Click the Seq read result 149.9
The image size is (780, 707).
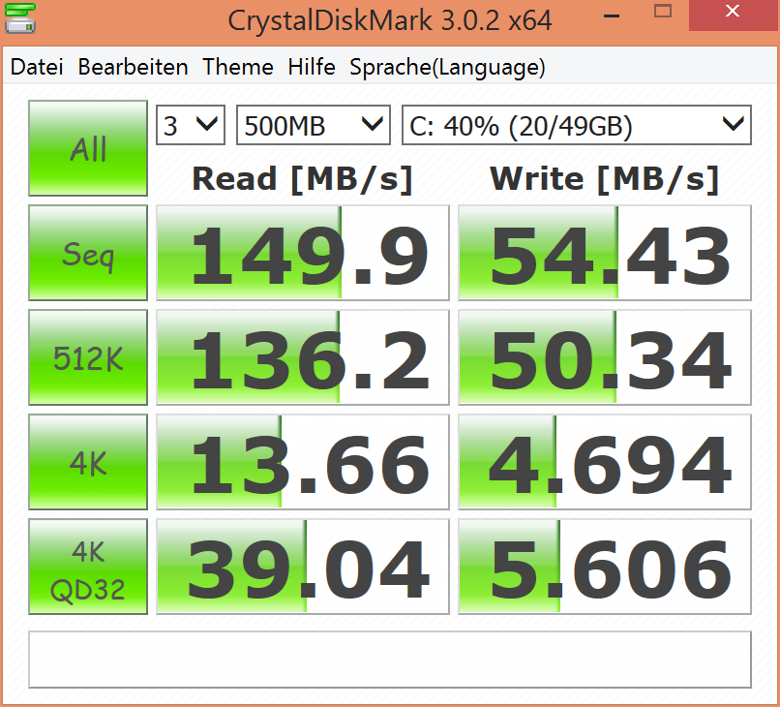click(x=303, y=253)
